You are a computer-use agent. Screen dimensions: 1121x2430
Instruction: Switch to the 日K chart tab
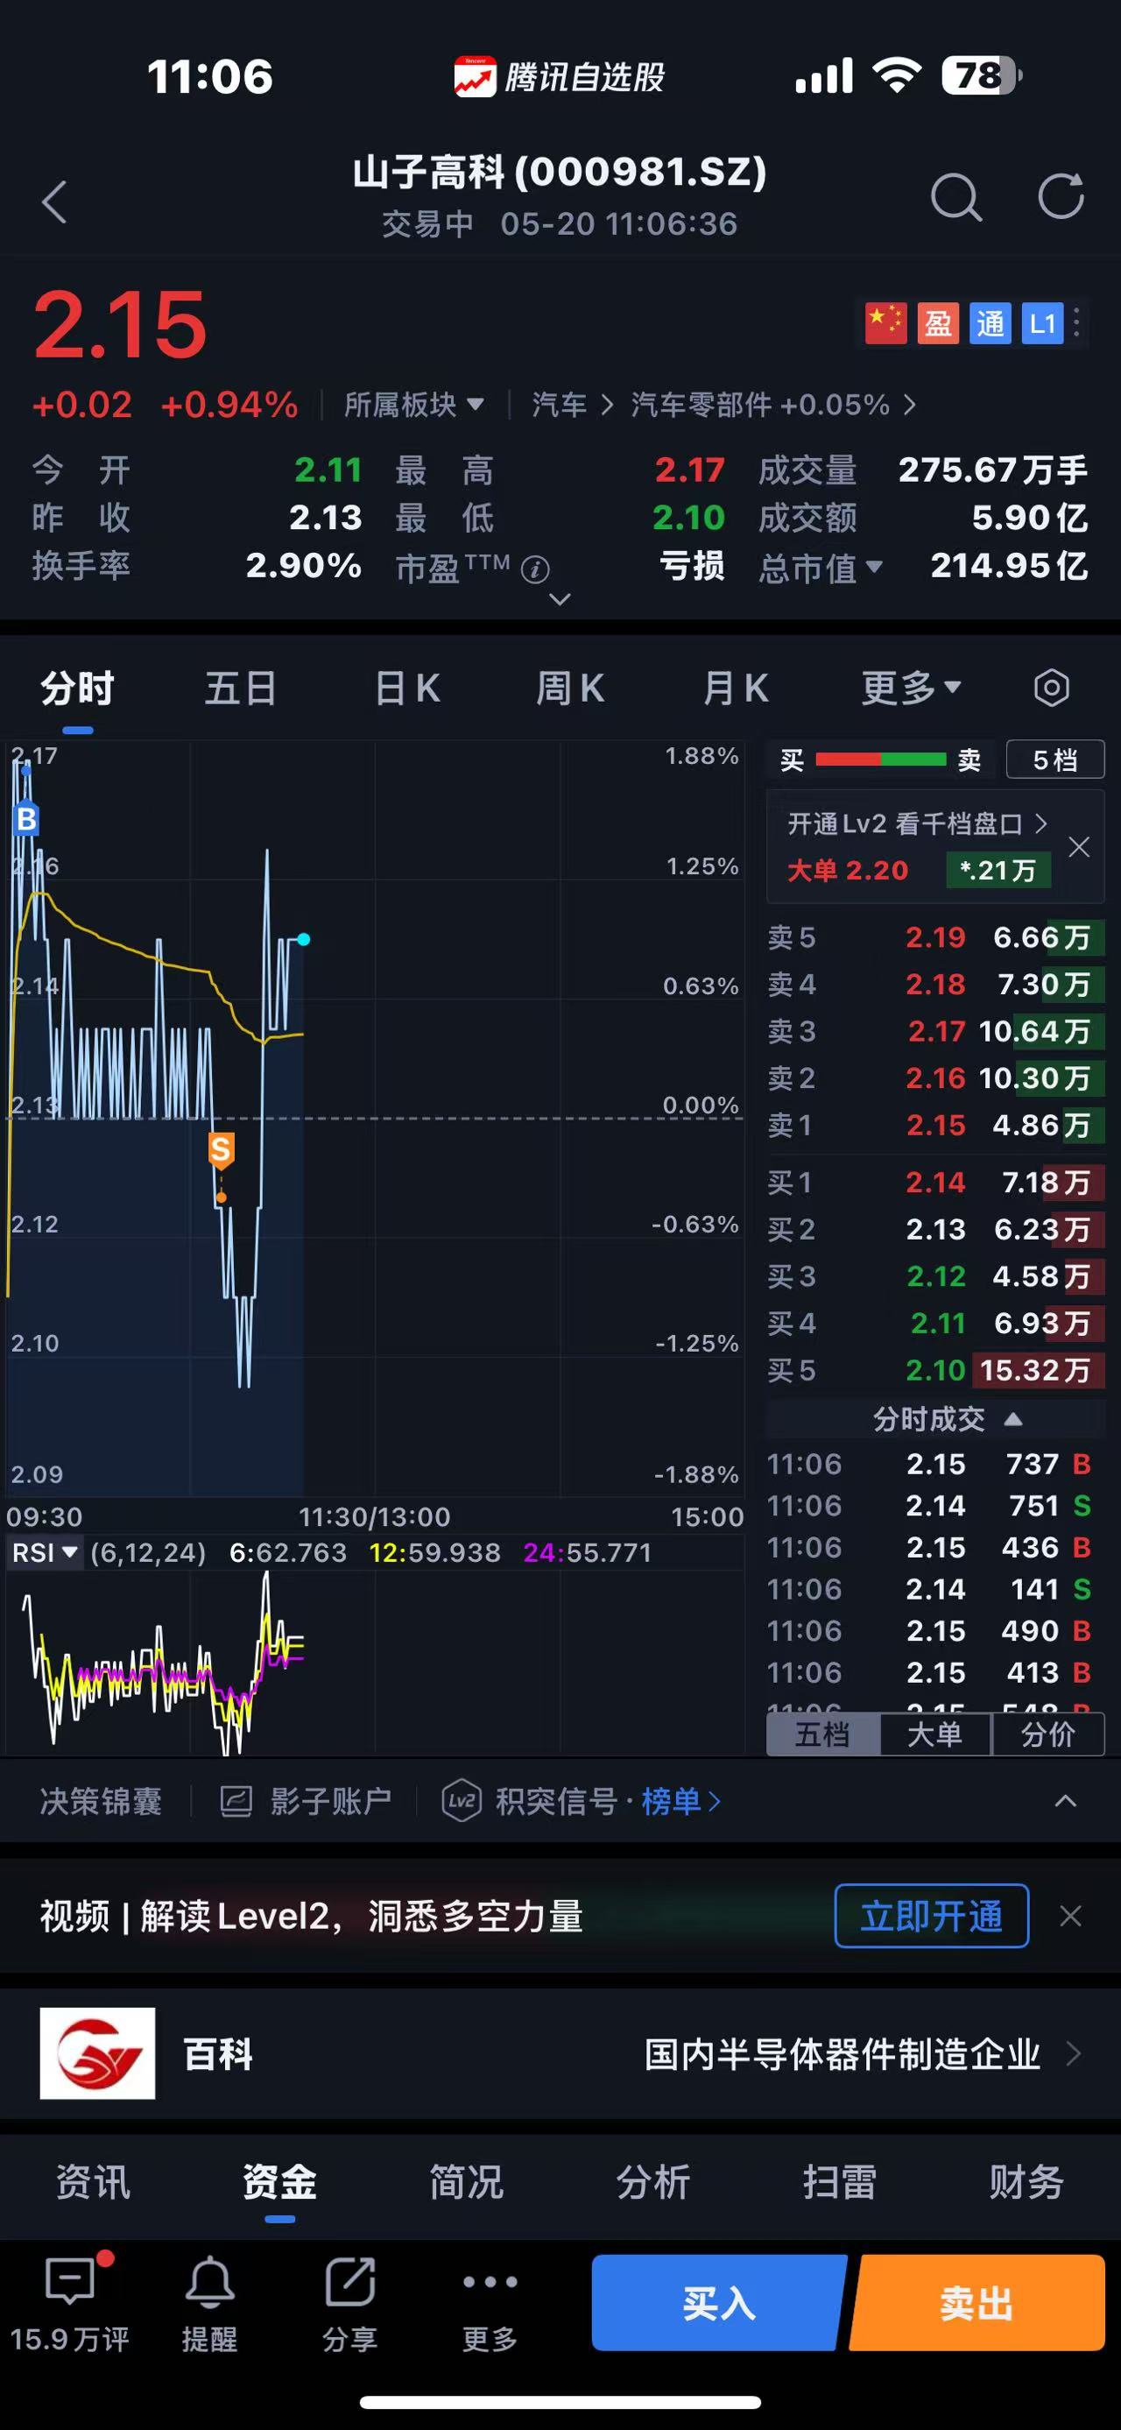click(x=407, y=688)
